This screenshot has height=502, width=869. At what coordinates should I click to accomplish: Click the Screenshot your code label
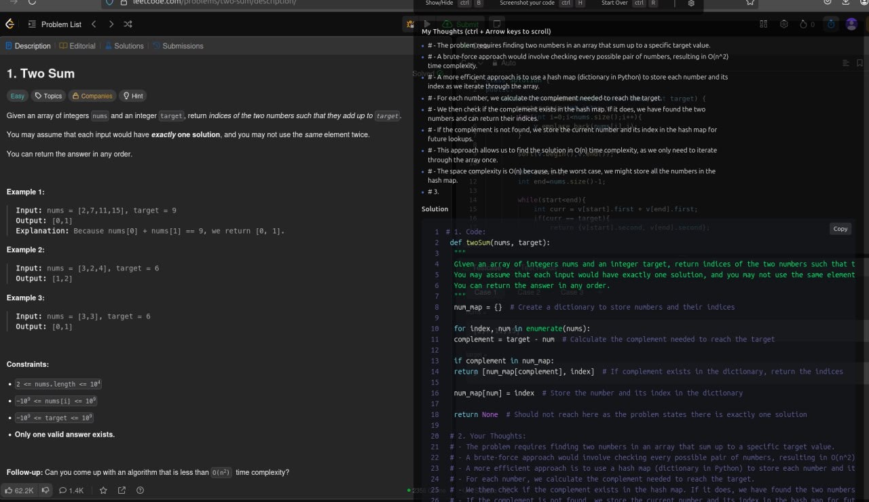click(527, 3)
